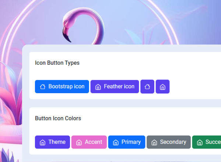
Task: Click the pink plant illustration at left edge
Action: click(11, 99)
